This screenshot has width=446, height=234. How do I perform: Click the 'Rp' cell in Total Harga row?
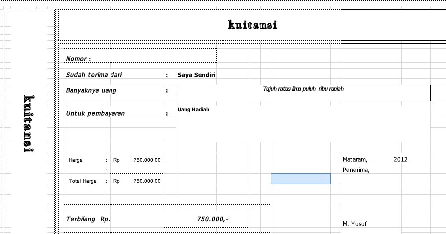[x=116, y=181]
